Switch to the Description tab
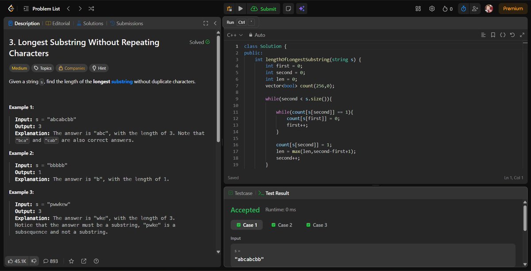 tap(23, 23)
